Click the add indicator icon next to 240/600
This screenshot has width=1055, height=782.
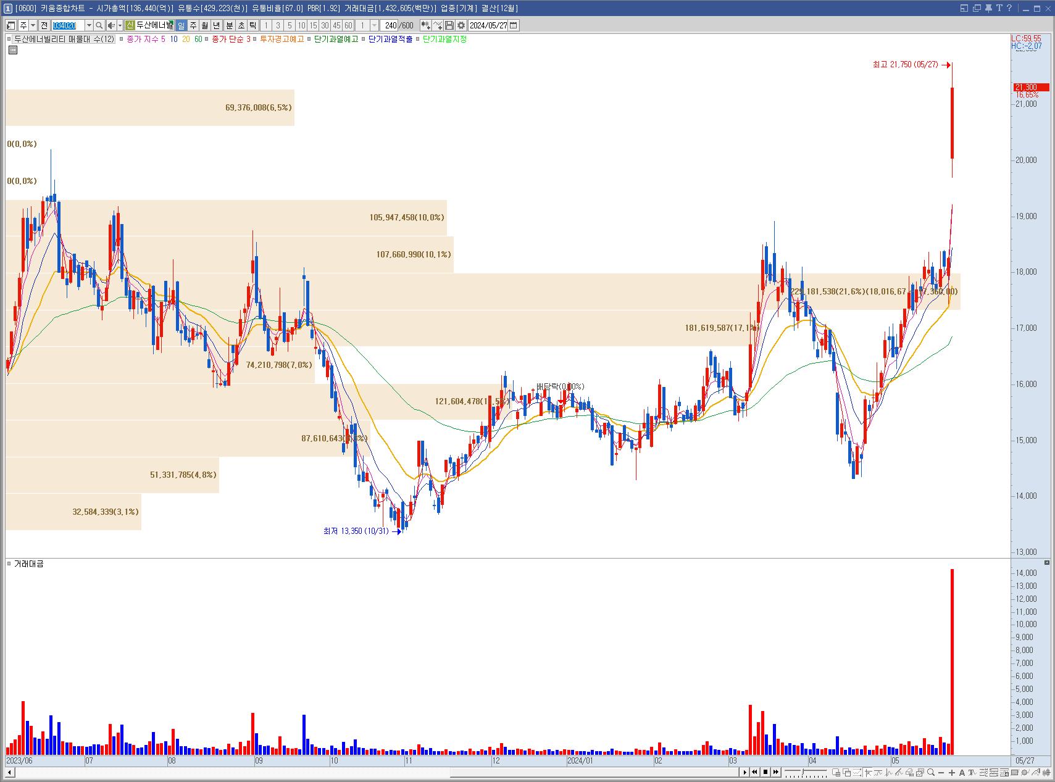coord(425,25)
